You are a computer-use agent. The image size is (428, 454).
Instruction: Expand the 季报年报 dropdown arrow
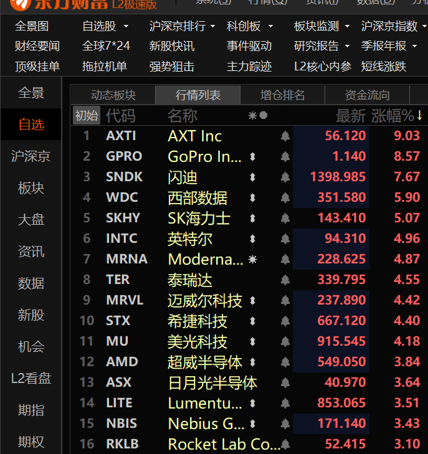tap(415, 46)
